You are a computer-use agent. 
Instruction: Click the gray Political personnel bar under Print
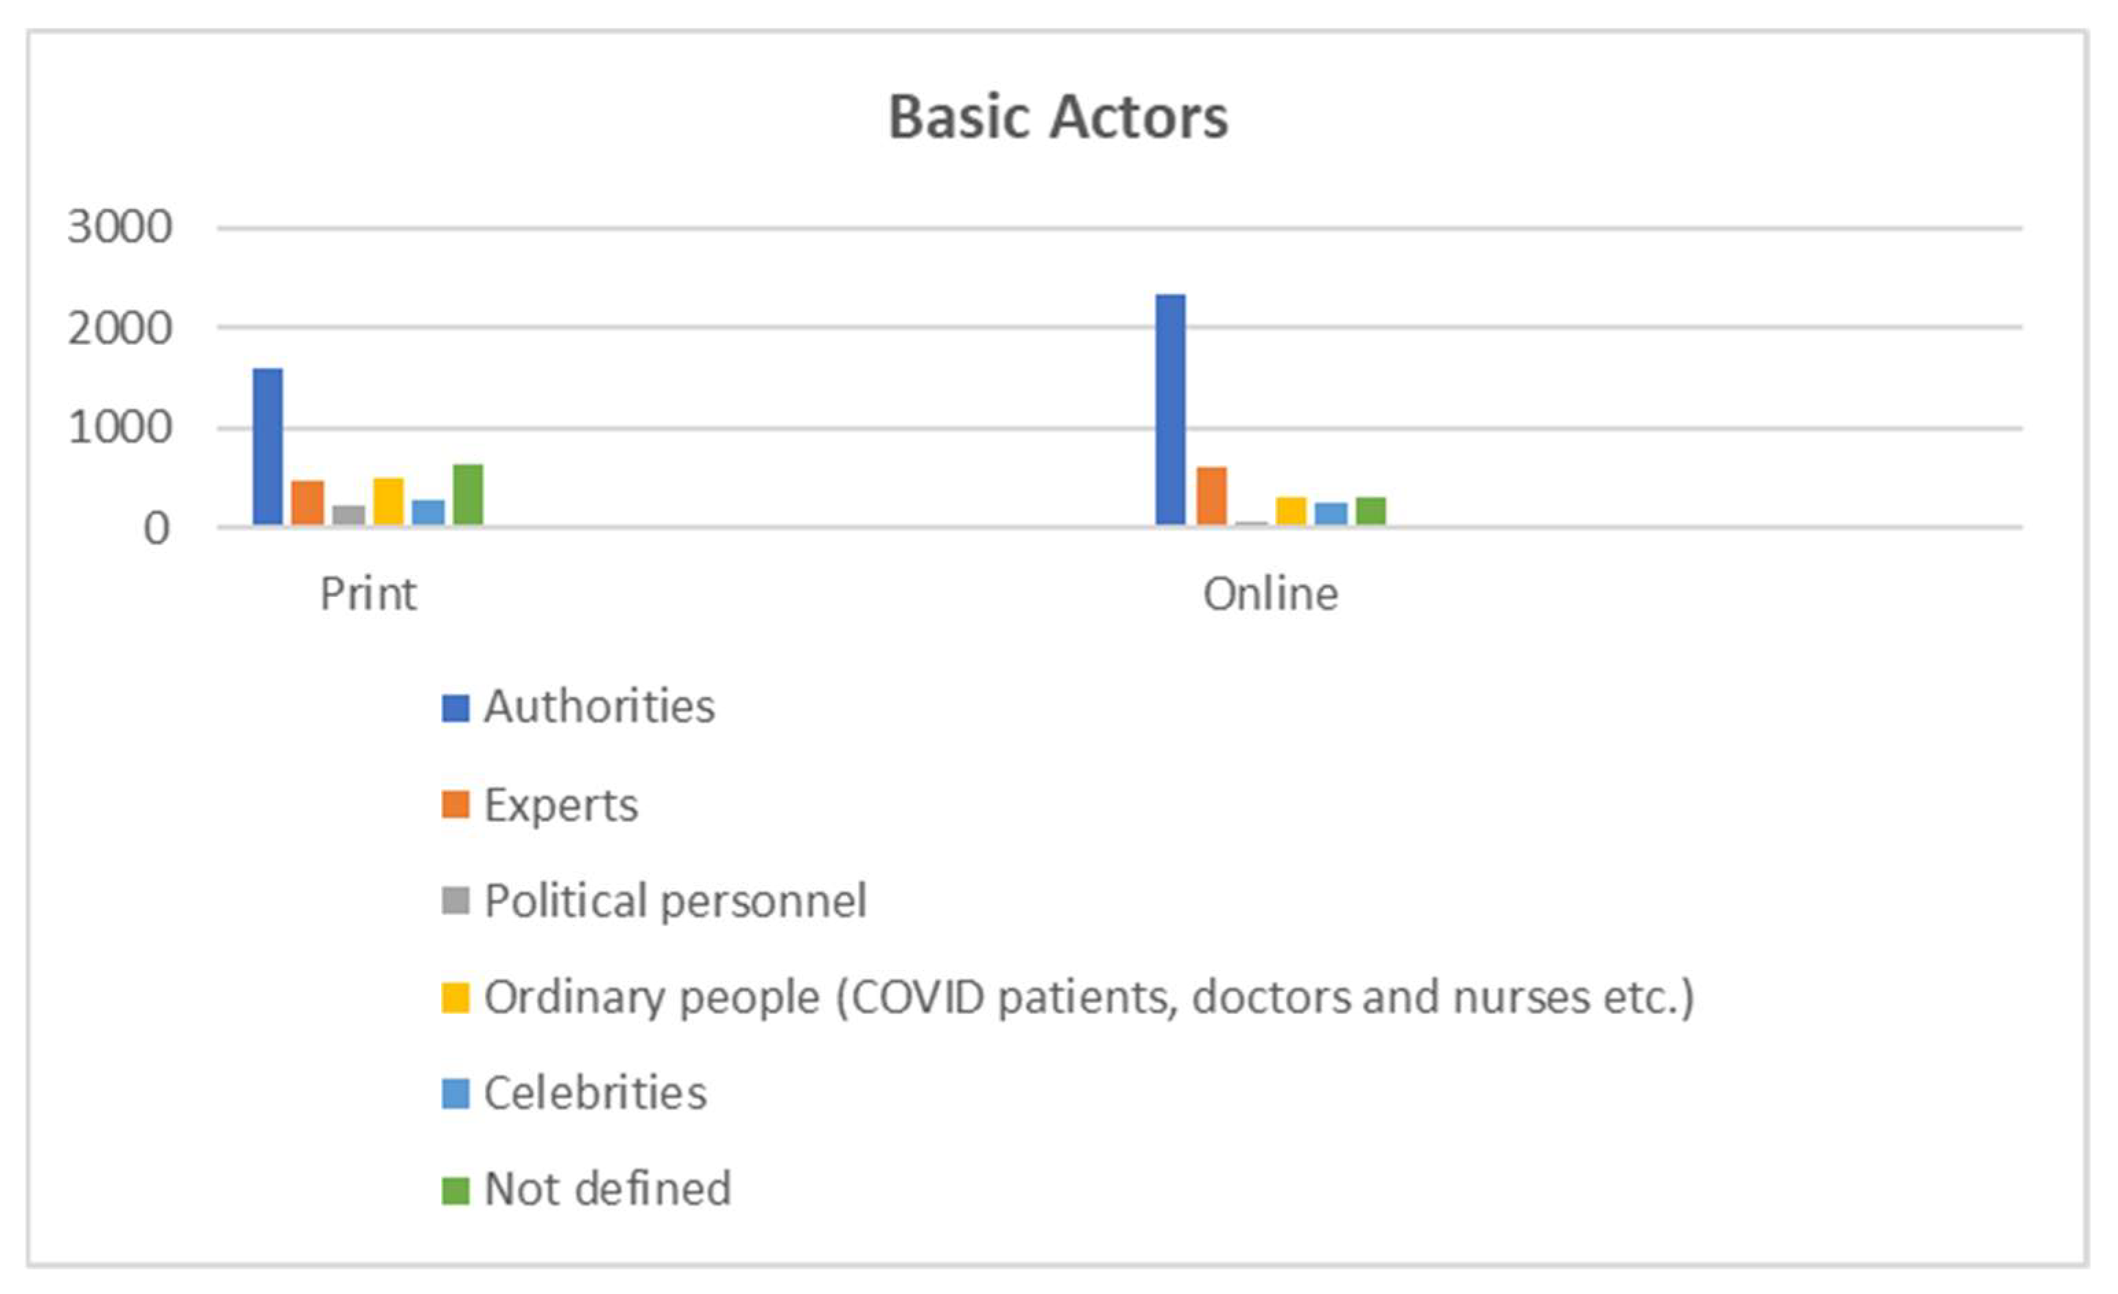348,515
